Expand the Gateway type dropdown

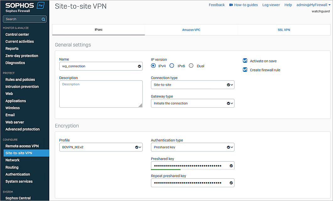192,103
